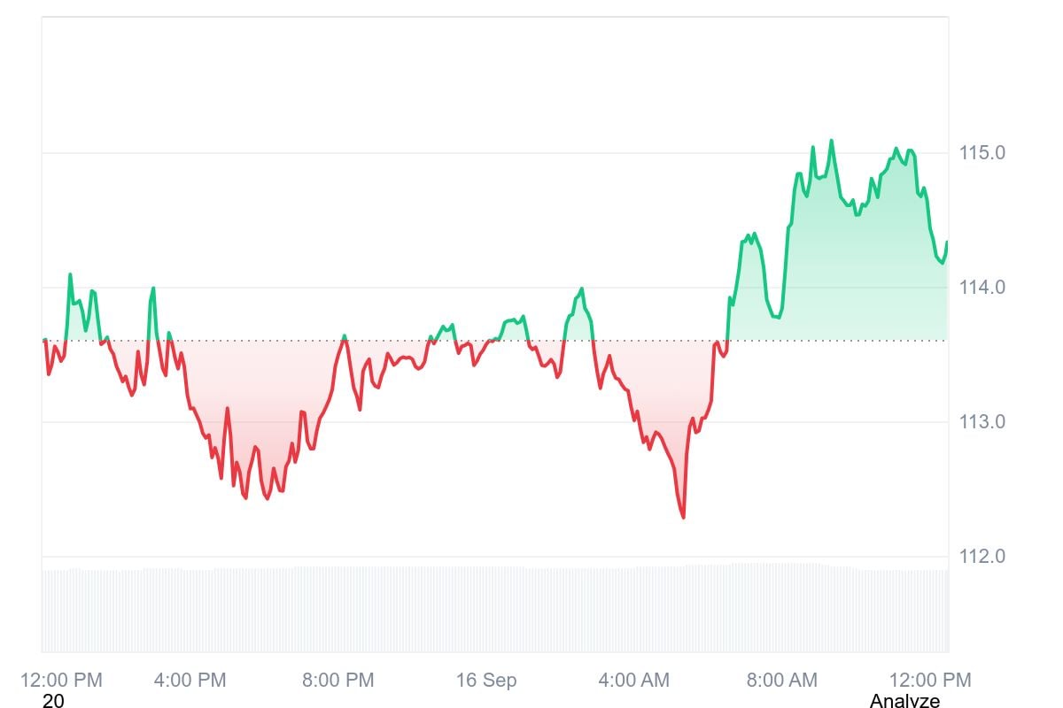Screen dimensions: 1063x708
Task: Click the 113.0 price axis label
Action: pos(982,422)
